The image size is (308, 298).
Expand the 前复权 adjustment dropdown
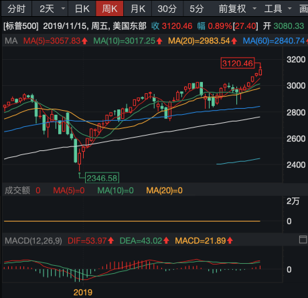[254, 9]
